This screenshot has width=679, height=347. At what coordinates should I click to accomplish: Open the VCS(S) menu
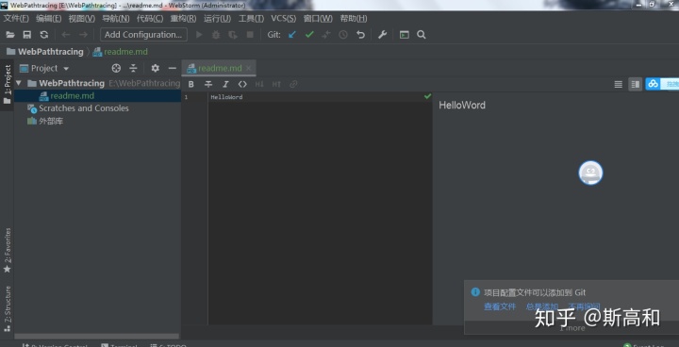(x=284, y=18)
